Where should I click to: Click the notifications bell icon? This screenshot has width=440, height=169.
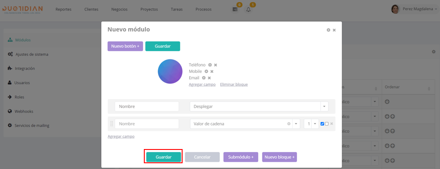tap(249, 9)
